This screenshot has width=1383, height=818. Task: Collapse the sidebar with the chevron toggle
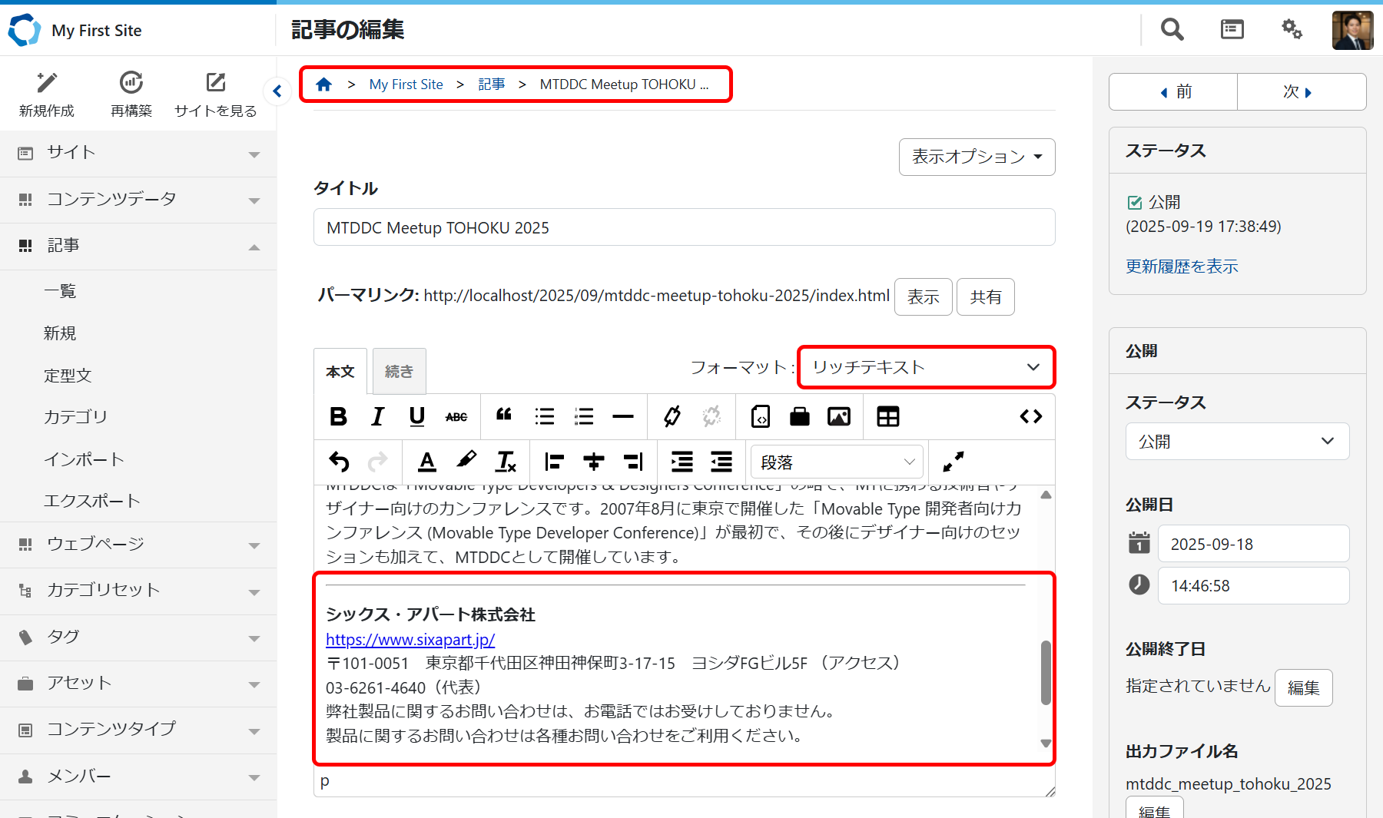[277, 91]
